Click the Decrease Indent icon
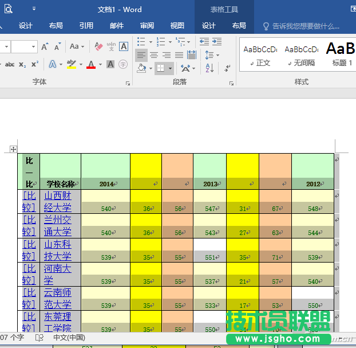Viewport: 356px width, 348px height. [x=204, y=41]
